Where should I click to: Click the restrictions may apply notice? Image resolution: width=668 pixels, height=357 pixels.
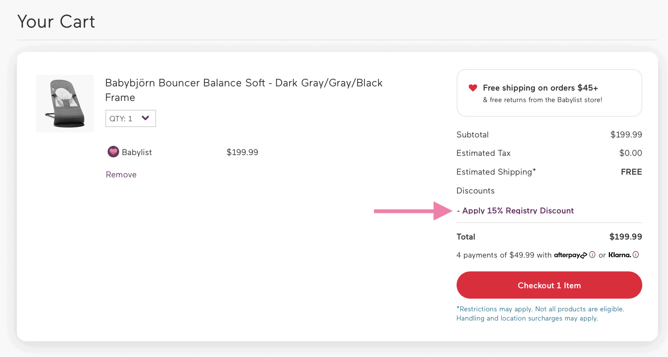point(540,313)
